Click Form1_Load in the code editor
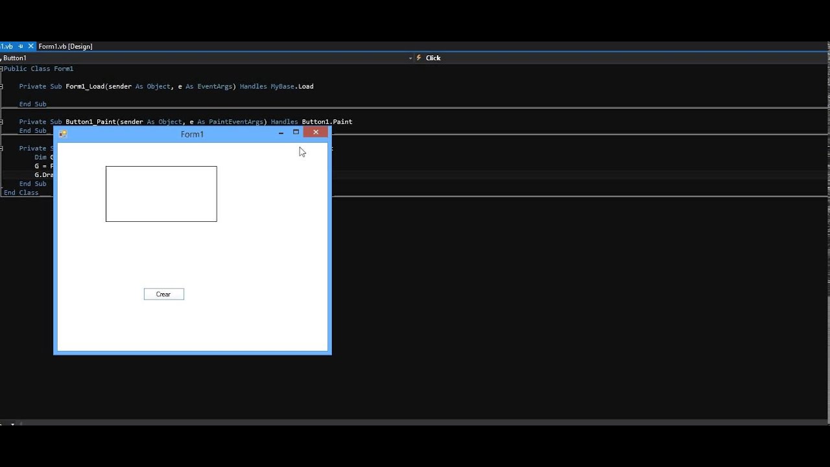The image size is (830, 467). click(85, 86)
